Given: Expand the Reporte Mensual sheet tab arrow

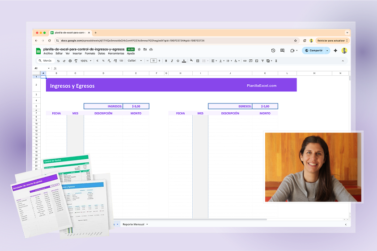Looking at the screenshot, I should (147, 224).
